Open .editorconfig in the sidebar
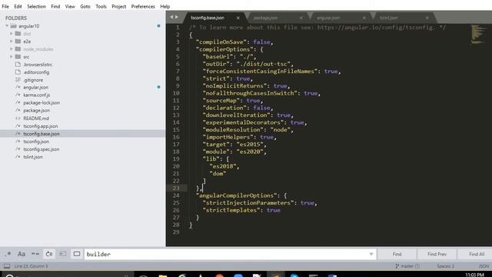492x277 pixels. click(36, 72)
